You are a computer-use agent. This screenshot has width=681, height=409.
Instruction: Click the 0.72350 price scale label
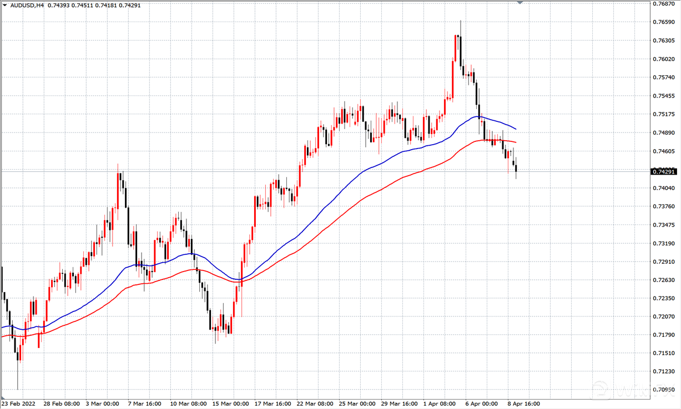[663, 298]
